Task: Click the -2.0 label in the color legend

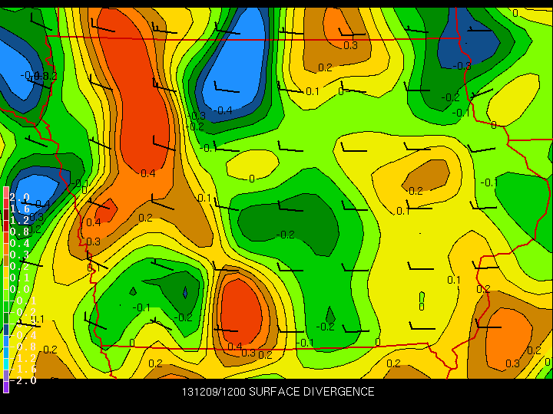Action: (23, 381)
